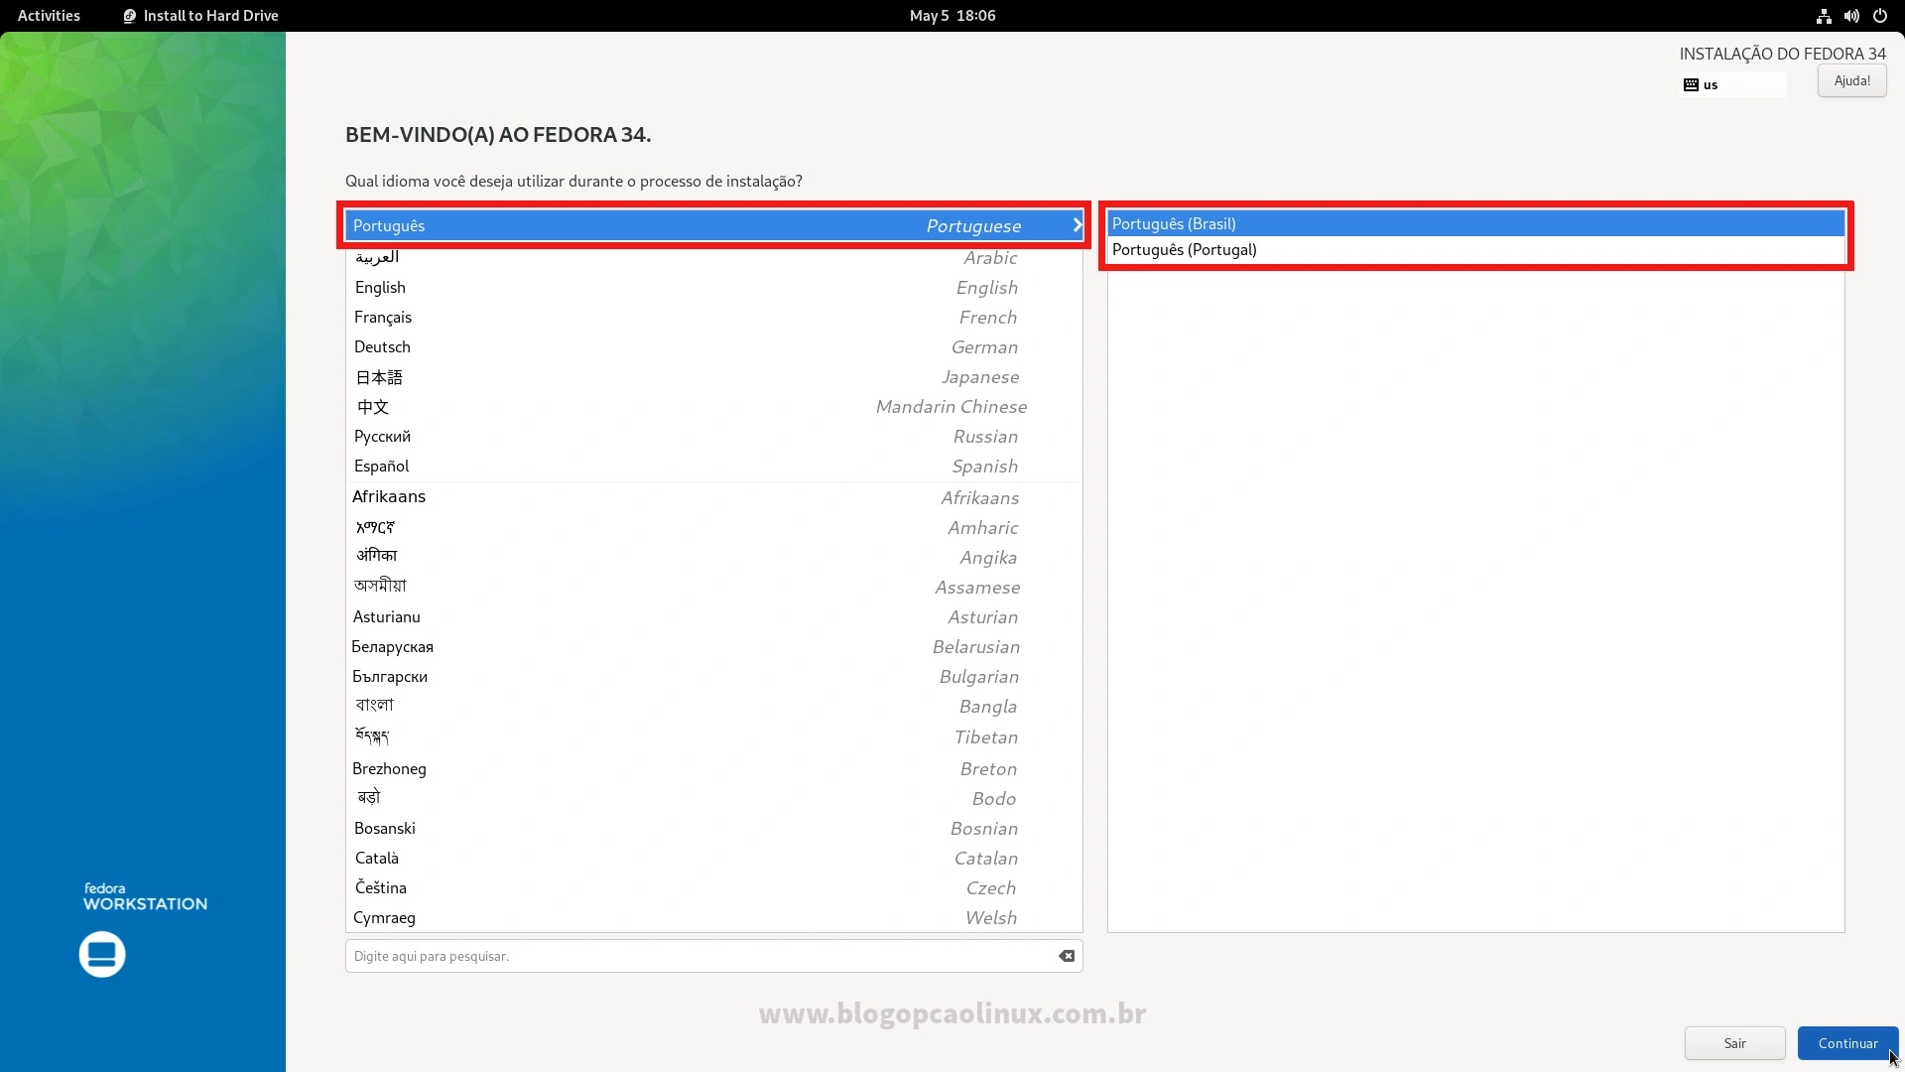This screenshot has width=1905, height=1072.
Task: Select Беларуская in the language list
Action: (713, 646)
